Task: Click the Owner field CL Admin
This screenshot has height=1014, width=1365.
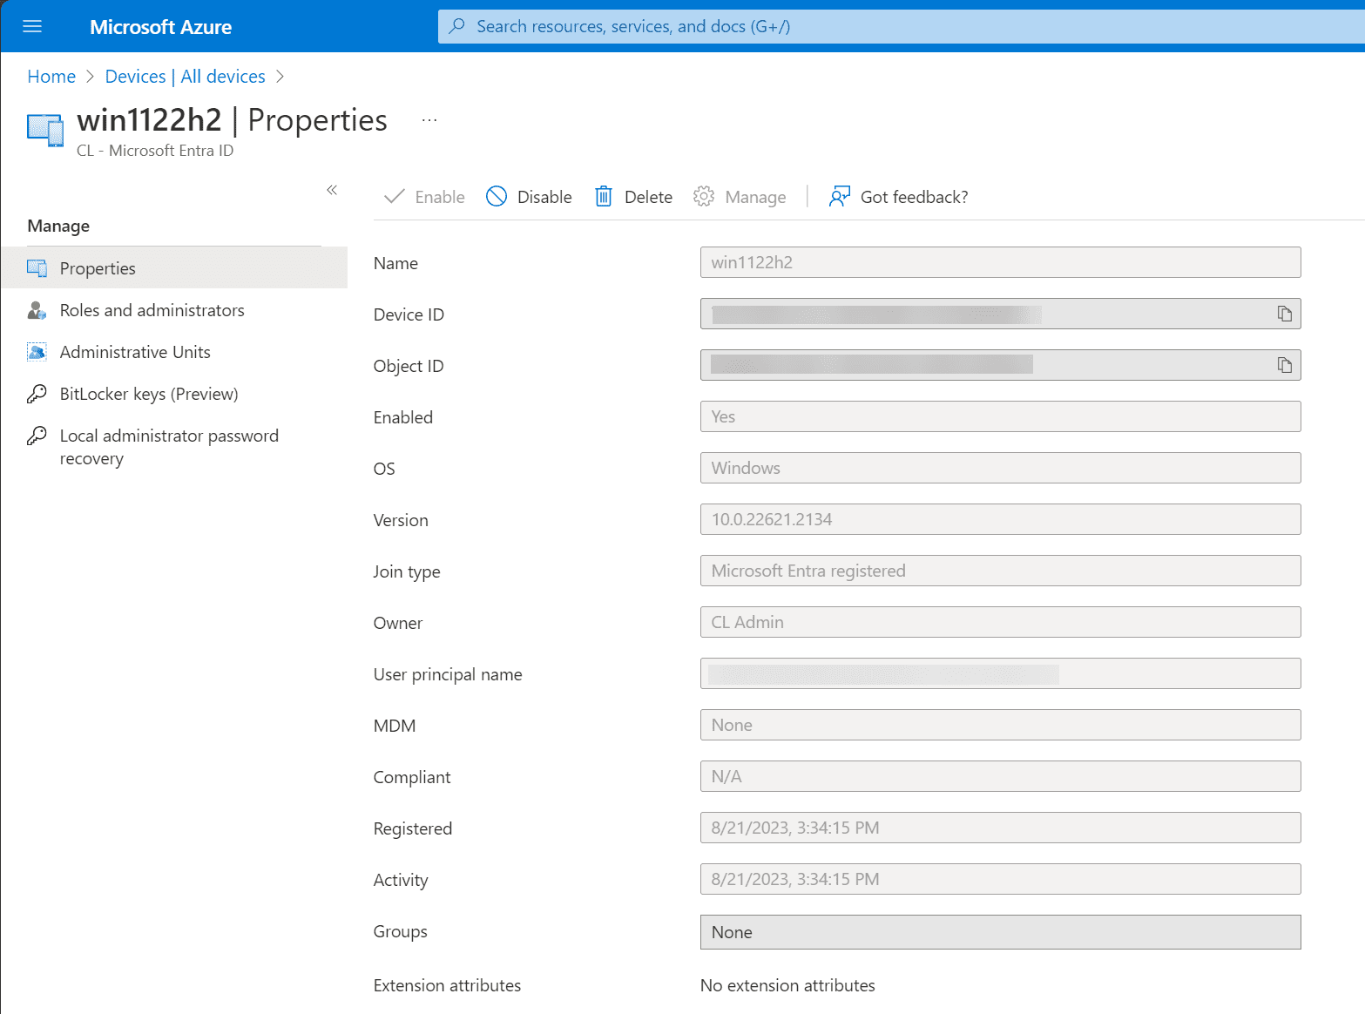Action: tap(1000, 622)
